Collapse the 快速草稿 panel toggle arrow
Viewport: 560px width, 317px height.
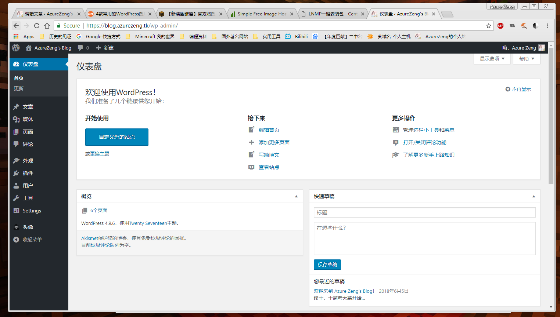[534, 196]
